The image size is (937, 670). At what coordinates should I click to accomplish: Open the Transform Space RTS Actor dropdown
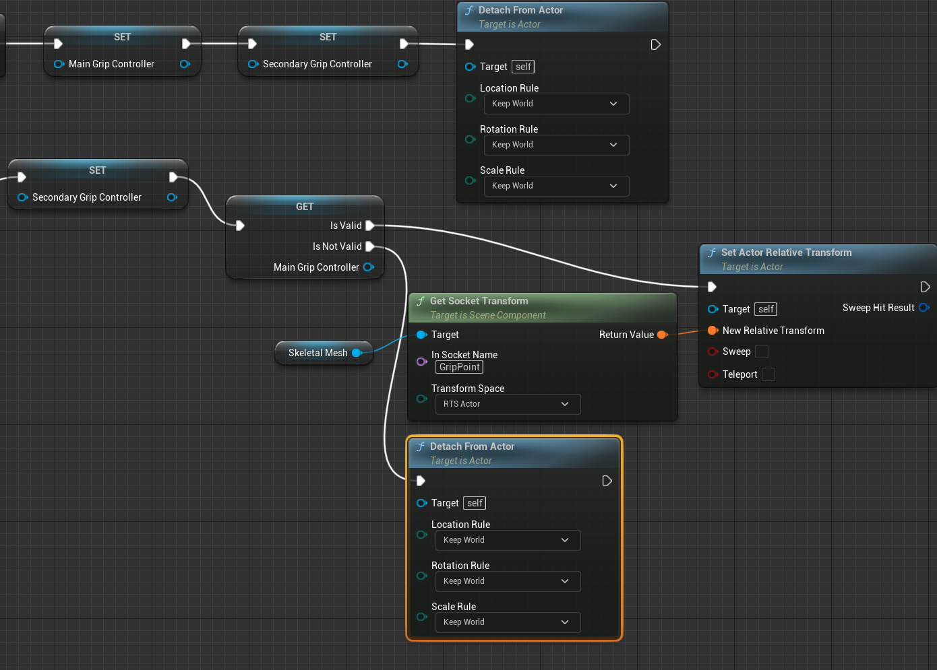tap(508, 404)
